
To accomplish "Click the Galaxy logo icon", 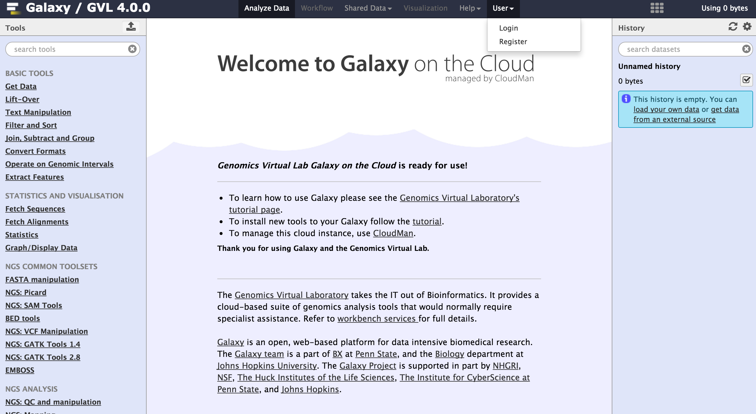I will pyautogui.click(x=13, y=8).
